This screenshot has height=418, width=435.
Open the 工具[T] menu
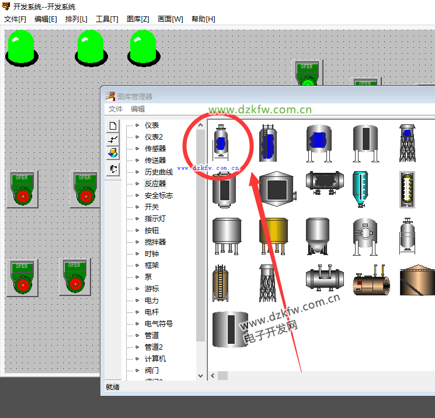(107, 19)
